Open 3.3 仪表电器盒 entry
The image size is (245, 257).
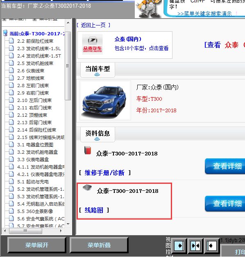(x=33, y=160)
